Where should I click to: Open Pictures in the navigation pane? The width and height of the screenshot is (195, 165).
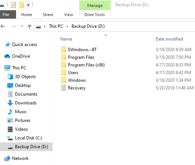23,120
